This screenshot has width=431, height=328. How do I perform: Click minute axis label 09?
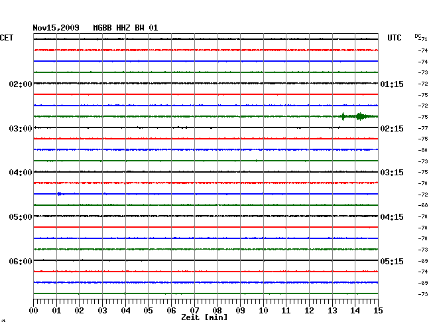pyautogui.click(x=240, y=311)
